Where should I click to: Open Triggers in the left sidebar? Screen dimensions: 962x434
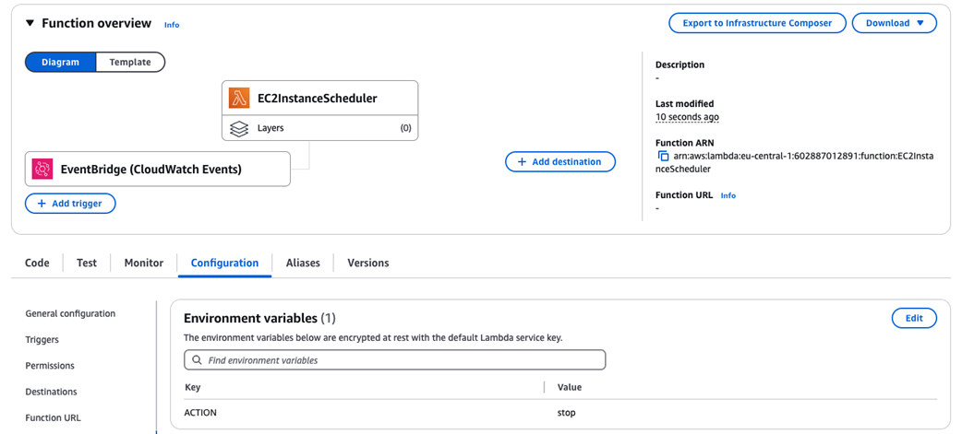point(42,340)
